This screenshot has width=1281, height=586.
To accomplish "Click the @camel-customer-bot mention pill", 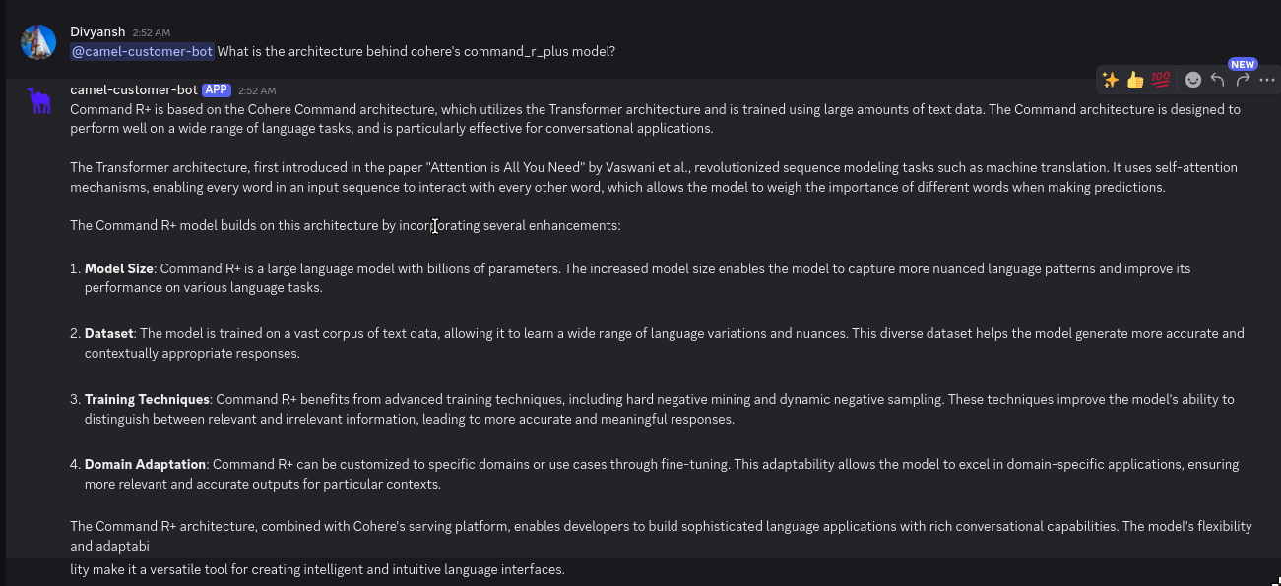I will coord(141,51).
